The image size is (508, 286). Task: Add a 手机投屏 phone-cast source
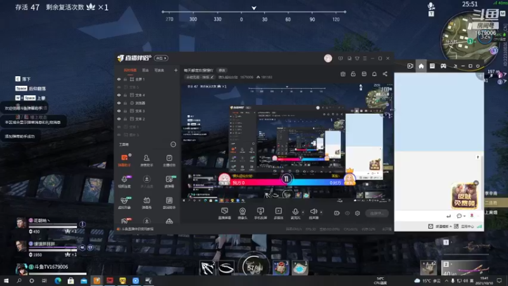pos(260,214)
